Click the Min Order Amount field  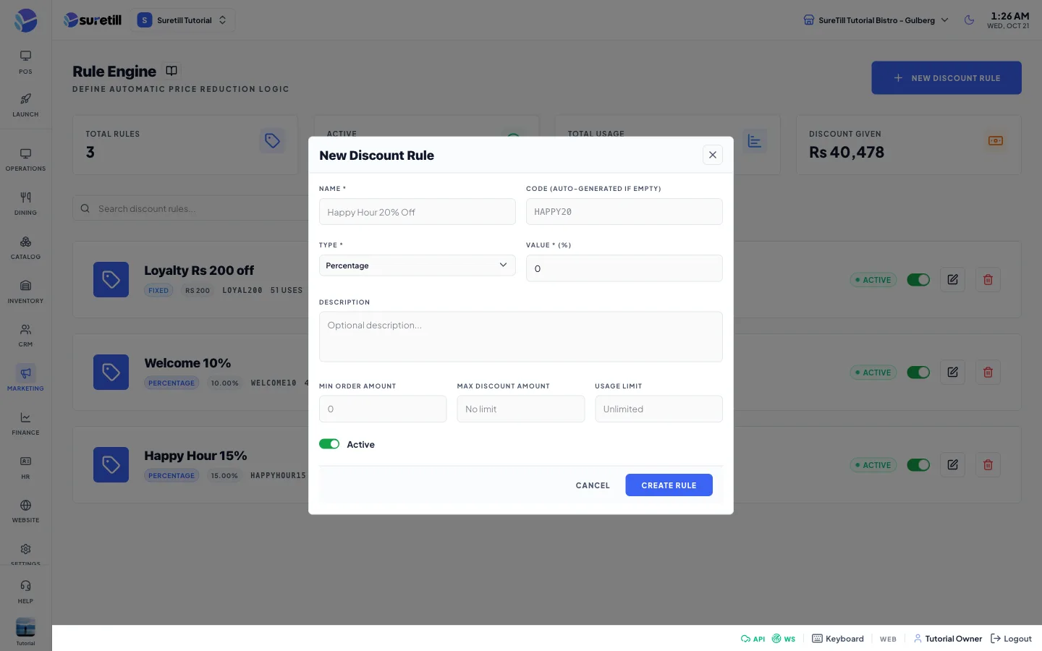383,409
